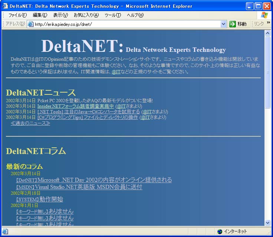Close the Internet Explorer window
Viewport: 273px width, 237px height.
(267, 6)
